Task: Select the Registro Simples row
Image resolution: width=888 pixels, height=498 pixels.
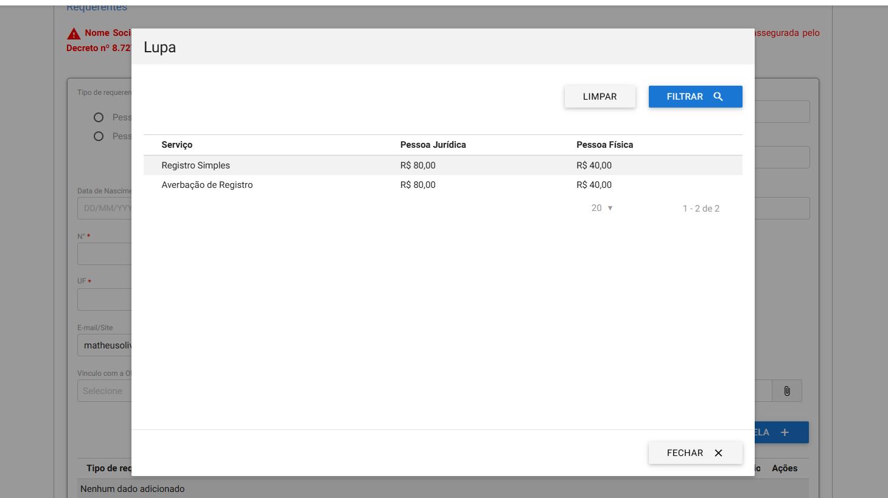Action: [443, 165]
